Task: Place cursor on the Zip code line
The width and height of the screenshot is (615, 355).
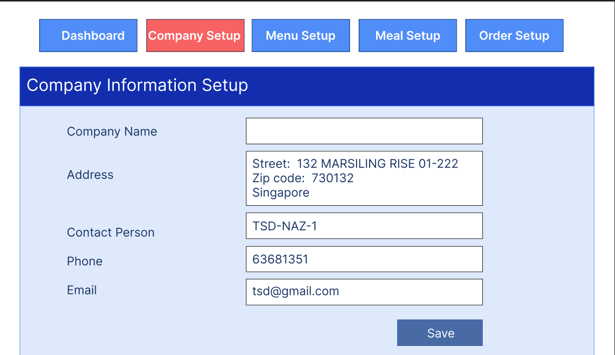Action: [303, 178]
